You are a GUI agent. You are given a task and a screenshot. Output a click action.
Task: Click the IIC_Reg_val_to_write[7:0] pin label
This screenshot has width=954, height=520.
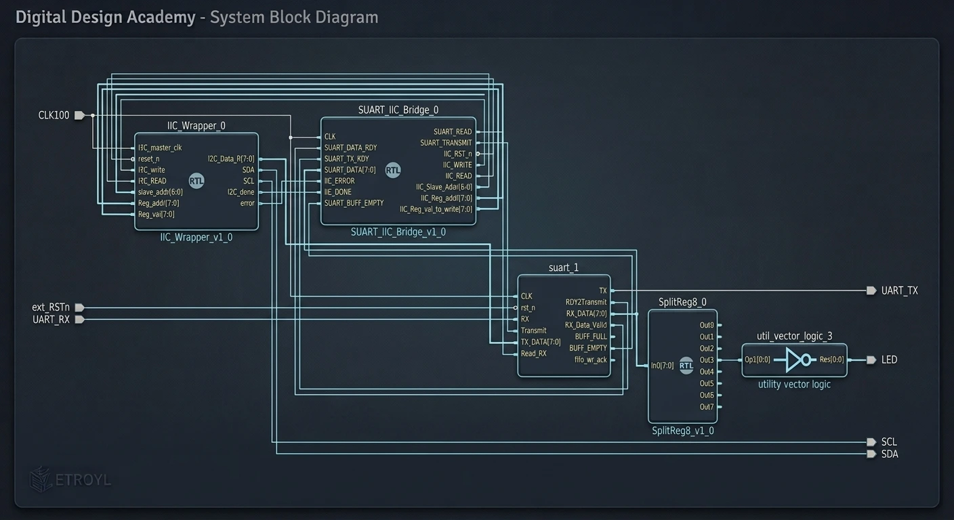[436, 209]
